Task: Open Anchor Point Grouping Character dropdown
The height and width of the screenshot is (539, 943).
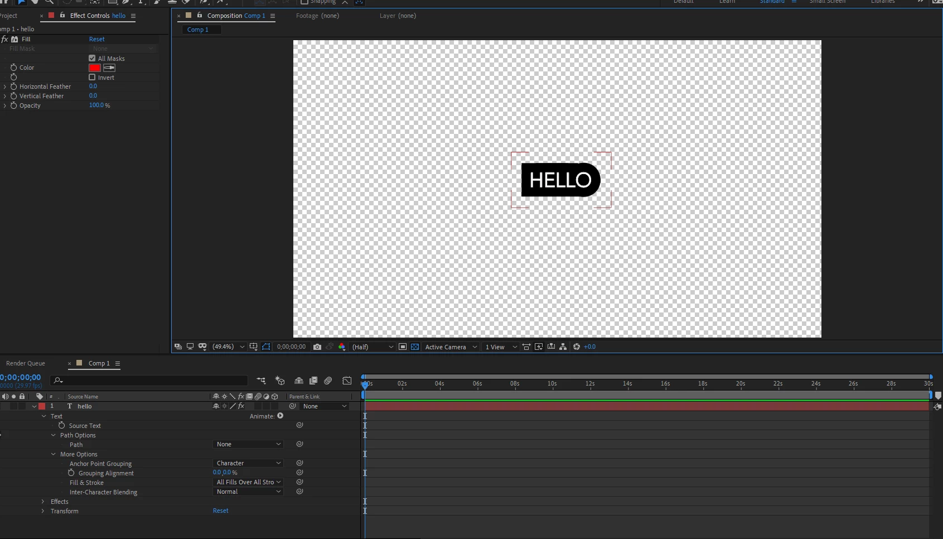Action: tap(248, 463)
